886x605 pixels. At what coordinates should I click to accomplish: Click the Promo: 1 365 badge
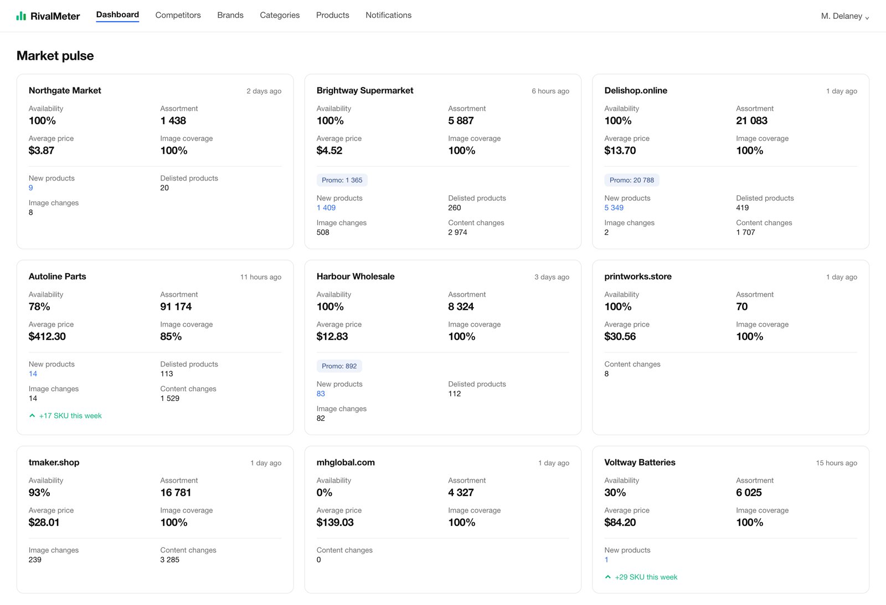pos(342,180)
